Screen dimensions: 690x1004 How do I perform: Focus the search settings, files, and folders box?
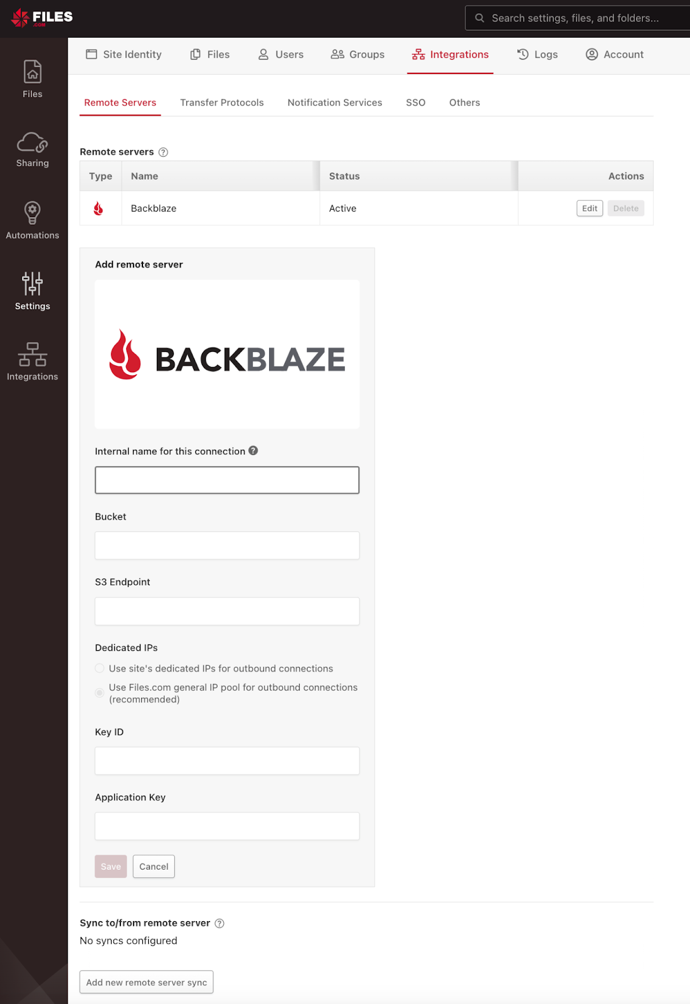click(x=577, y=18)
